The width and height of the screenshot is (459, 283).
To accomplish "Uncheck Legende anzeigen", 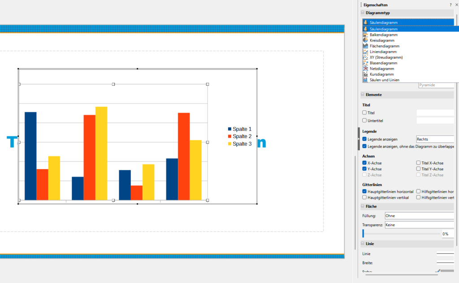I will click(364, 139).
